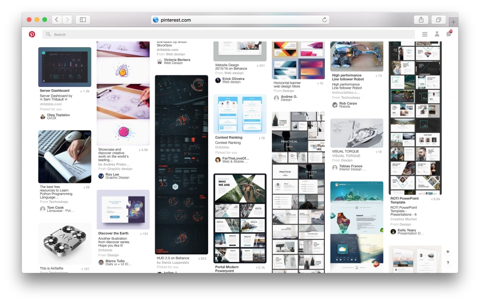Click the Pinterest logo icon

[32, 34]
